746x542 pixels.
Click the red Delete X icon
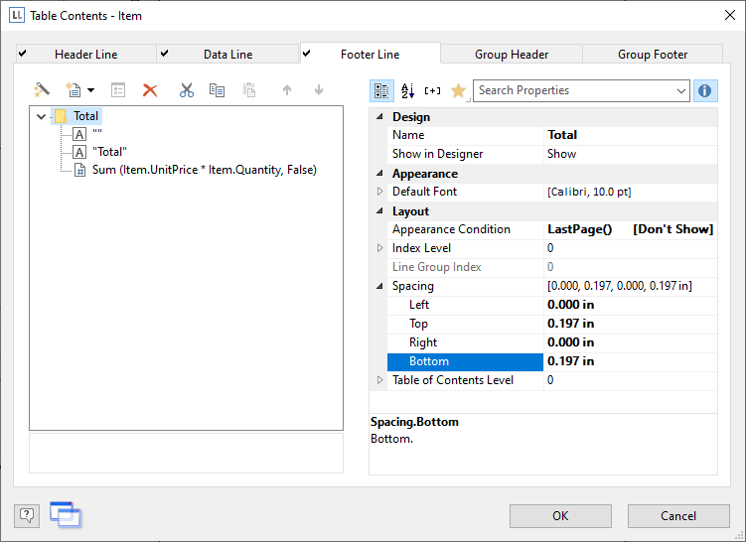click(150, 90)
